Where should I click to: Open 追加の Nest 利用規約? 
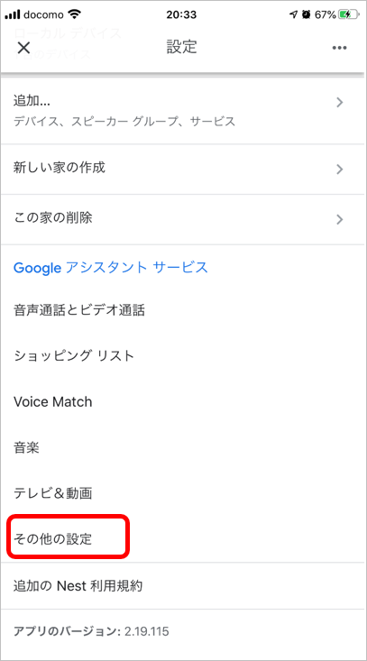pyautogui.click(x=183, y=585)
